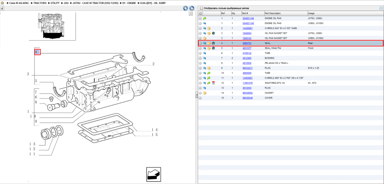Viewport: 384px width, 184px height.
Task: Click the blue back navigation arrow
Action: [185, 8]
